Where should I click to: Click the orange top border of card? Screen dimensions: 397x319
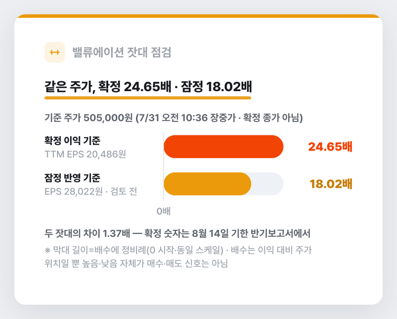(198, 16)
